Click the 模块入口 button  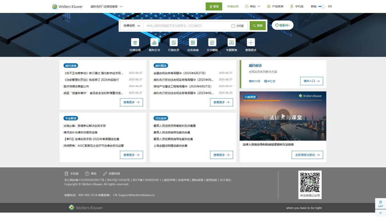pos(311,81)
